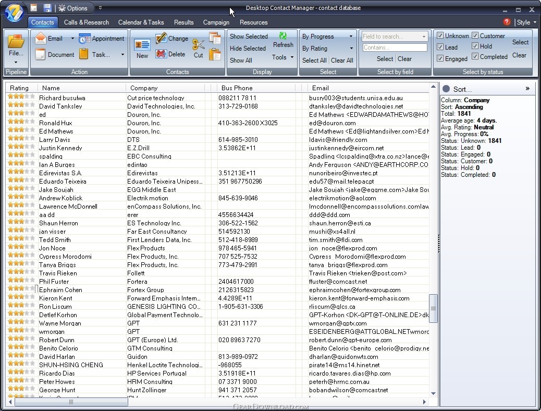The image size is (541, 411).
Task: Toggle the Customer status checkbox
Action: click(475, 35)
